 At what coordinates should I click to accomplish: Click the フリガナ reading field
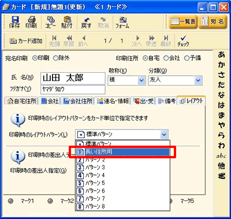pyautogui.click(x=73, y=90)
